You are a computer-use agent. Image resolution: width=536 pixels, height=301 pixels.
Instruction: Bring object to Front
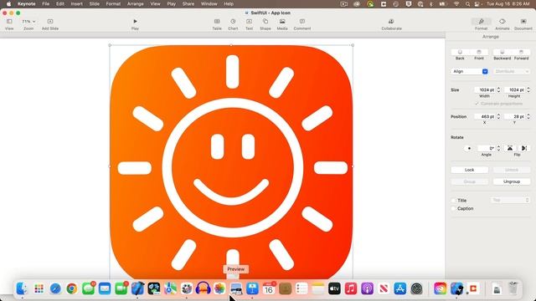point(479,52)
